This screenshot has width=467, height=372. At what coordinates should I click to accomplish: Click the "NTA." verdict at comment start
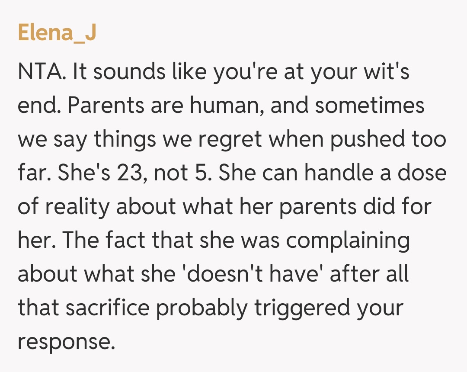pos(42,72)
